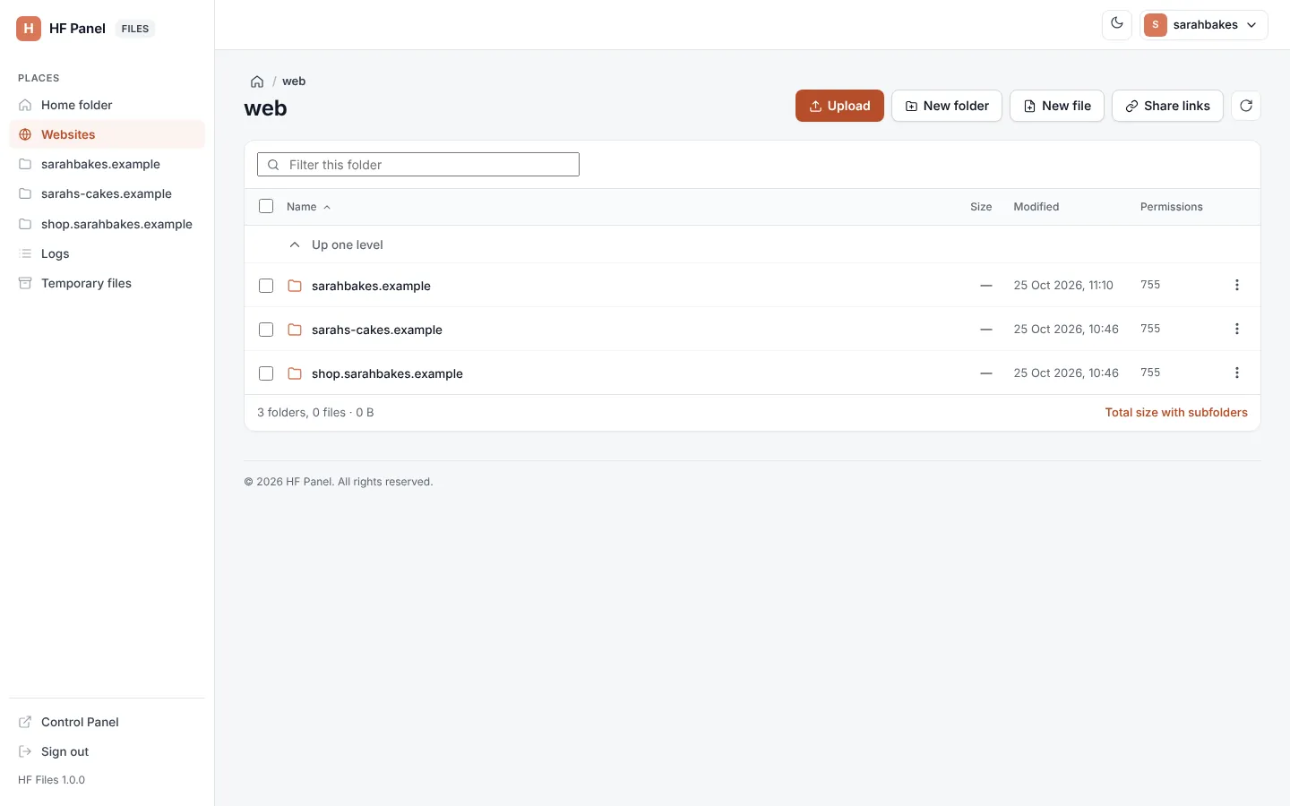Open the sarahs-cakes.example folder in the file list
The height and width of the screenshot is (806, 1290).
[377, 330]
